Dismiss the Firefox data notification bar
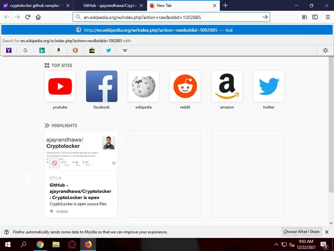The image size is (334, 251). point(327,232)
